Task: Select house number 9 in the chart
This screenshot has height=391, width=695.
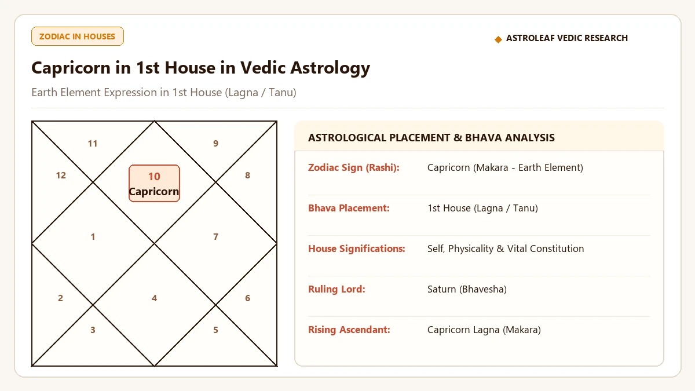Action: pyautogui.click(x=215, y=144)
